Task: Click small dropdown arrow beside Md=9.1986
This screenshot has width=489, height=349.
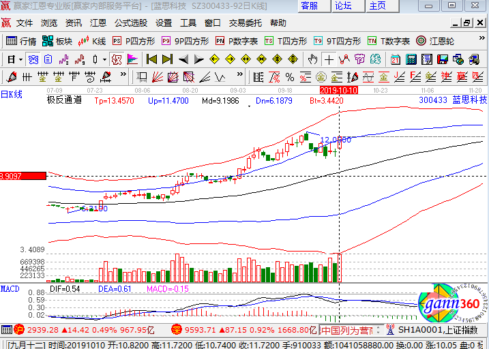Action: coord(249,106)
